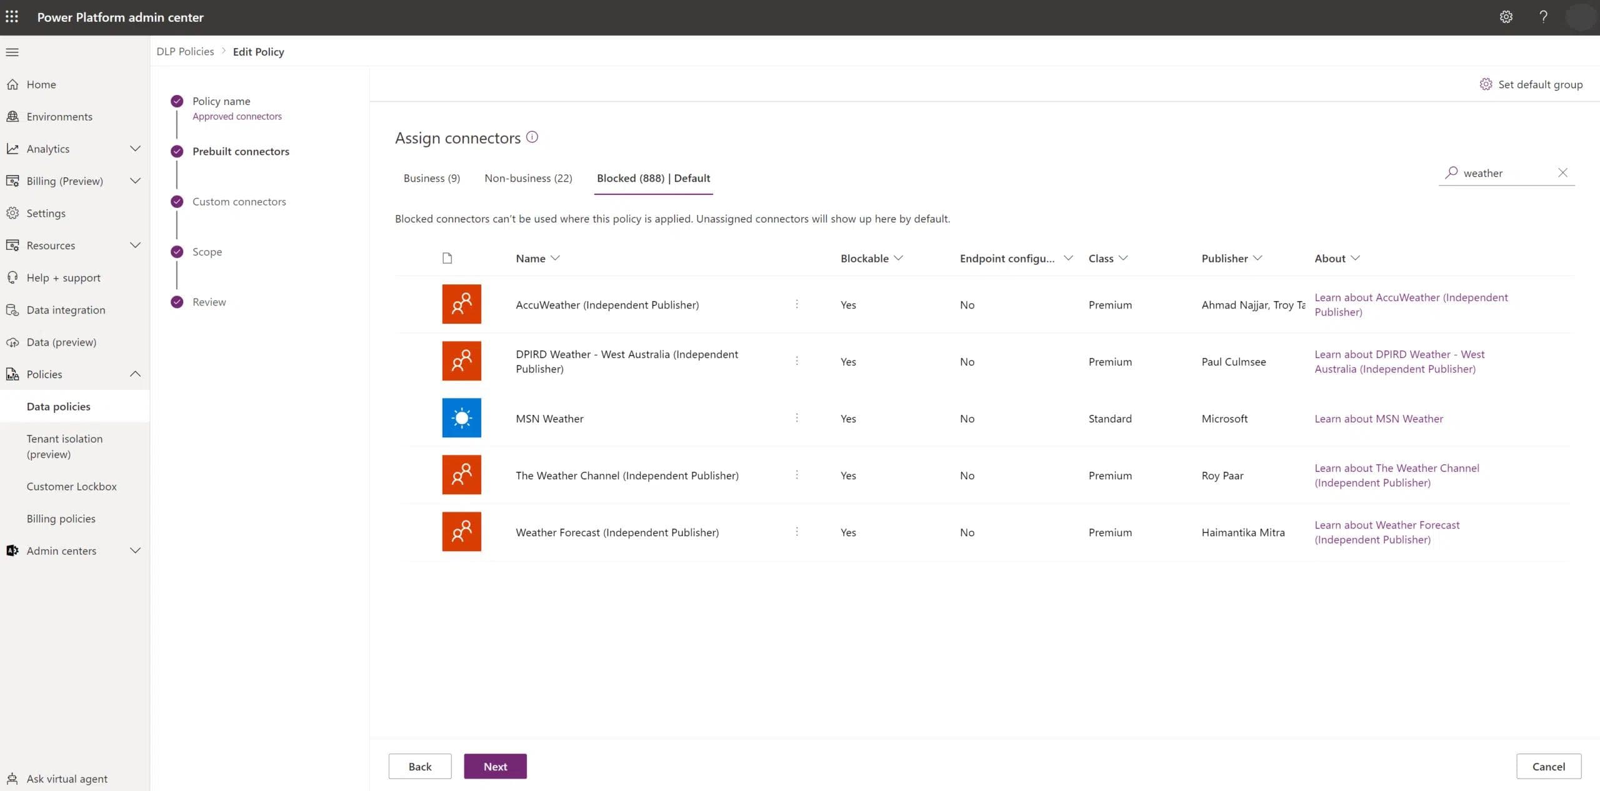Open Learn about MSN Weather link

[1378, 419]
